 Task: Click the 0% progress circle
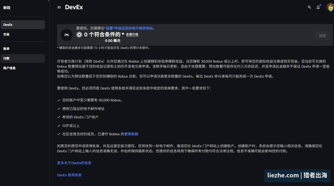[x=67, y=35]
